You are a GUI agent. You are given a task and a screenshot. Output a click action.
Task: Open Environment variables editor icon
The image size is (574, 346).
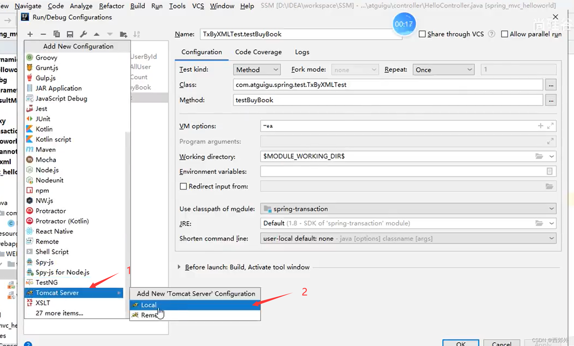tap(550, 171)
